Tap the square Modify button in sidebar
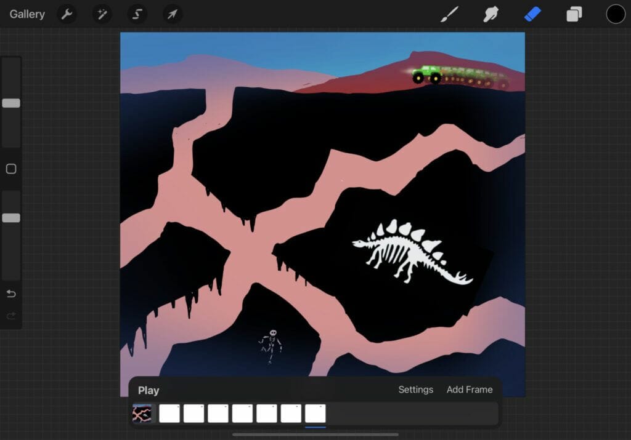The image size is (631, 440). [11, 169]
